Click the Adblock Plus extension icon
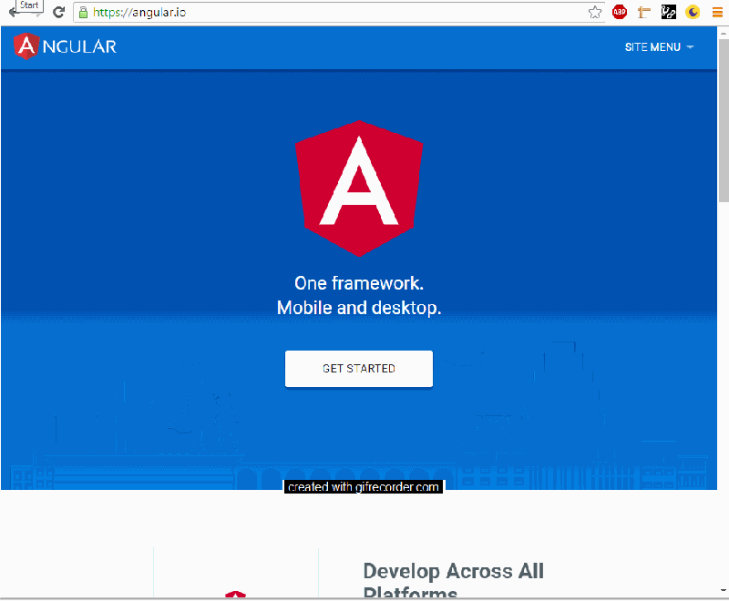Viewport: 729px width, 601px height. (x=620, y=12)
